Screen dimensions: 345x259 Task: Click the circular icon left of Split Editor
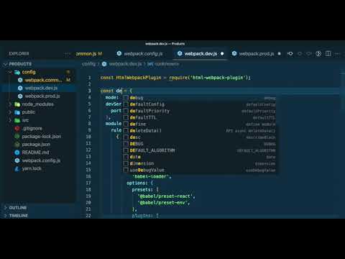point(318,54)
